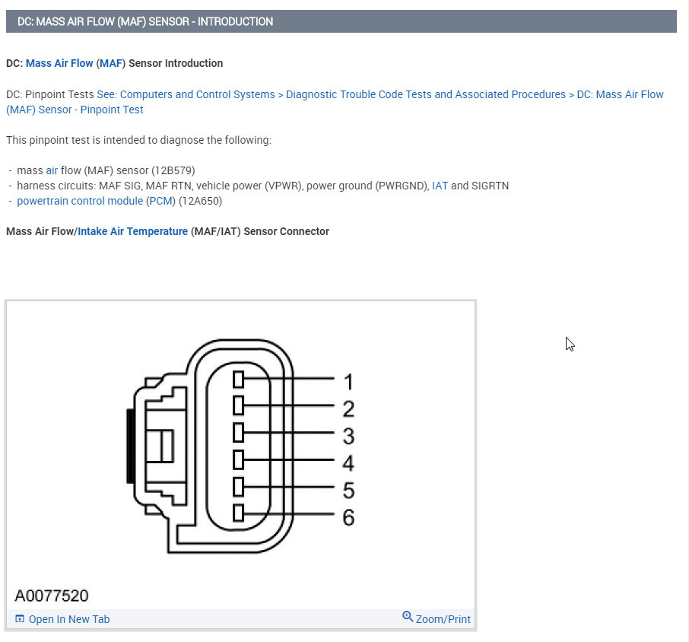Click the gray 'DC: MASS AIR FLOW' header bar
This screenshot has width=689, height=642.
point(341,21)
